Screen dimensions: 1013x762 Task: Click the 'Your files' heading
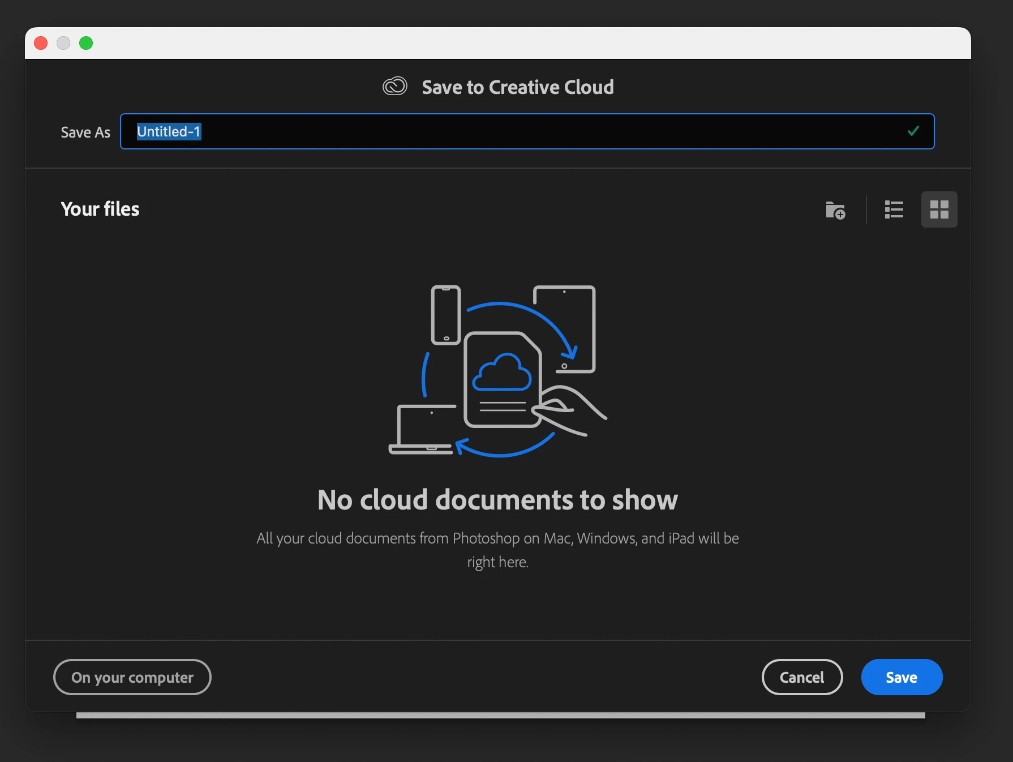(x=100, y=209)
